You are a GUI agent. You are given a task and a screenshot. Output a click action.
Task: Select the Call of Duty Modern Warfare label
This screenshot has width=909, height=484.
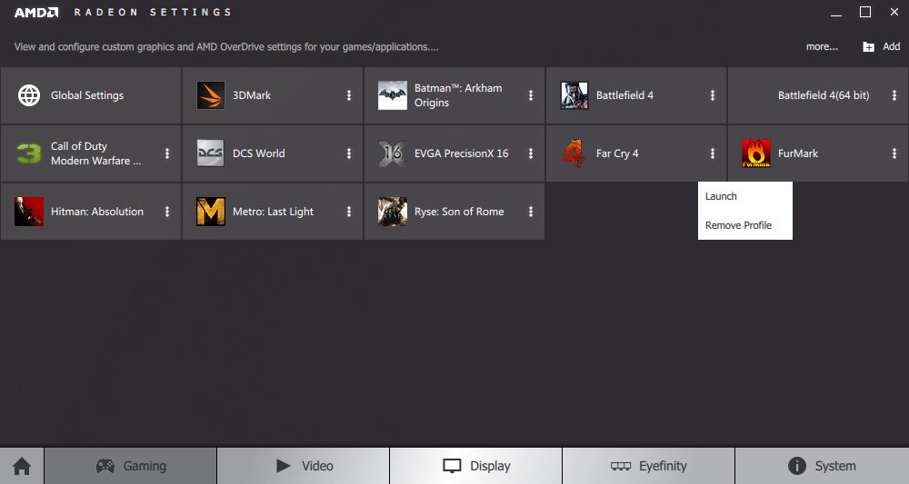(x=95, y=153)
